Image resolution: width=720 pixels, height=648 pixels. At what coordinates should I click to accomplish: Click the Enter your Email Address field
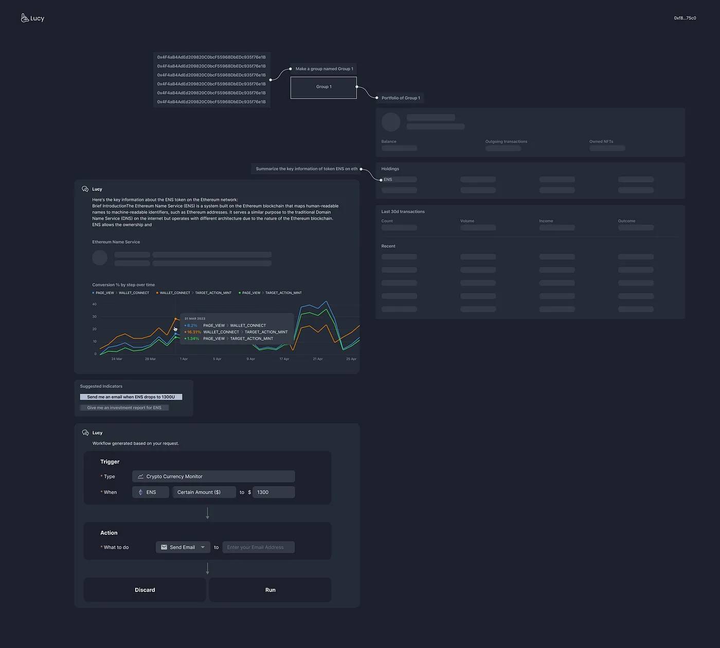(x=258, y=547)
